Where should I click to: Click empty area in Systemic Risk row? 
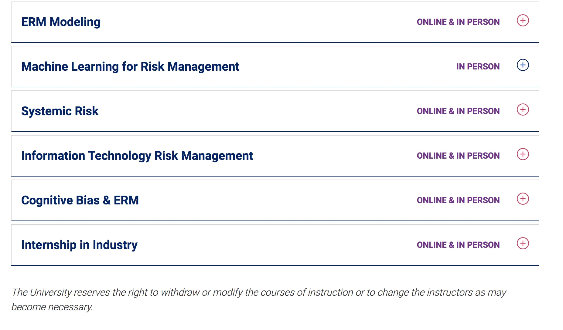pyautogui.click(x=258, y=111)
